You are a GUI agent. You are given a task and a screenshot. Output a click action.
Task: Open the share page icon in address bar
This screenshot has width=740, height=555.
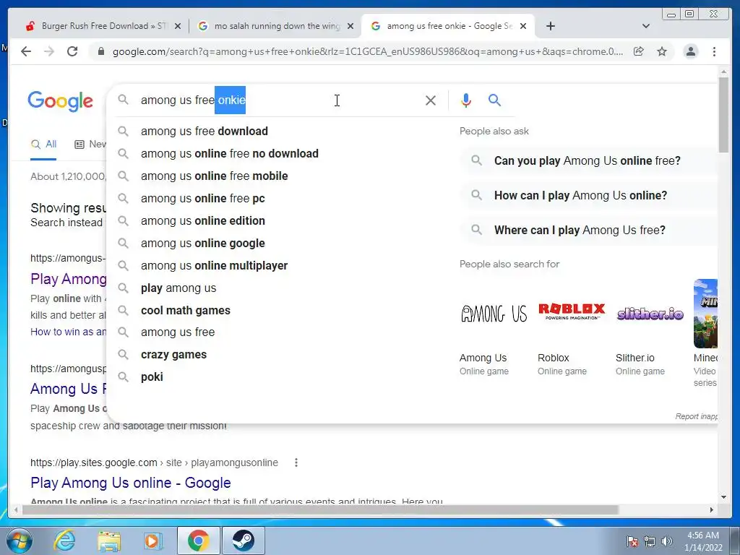(639, 51)
